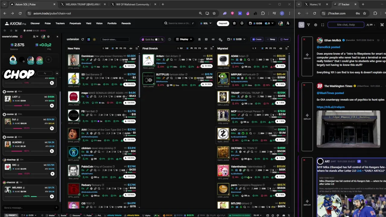This screenshot has height=217, width=386.
Task: Click the Vamp button
Action: pyautogui.click(x=271, y=39)
